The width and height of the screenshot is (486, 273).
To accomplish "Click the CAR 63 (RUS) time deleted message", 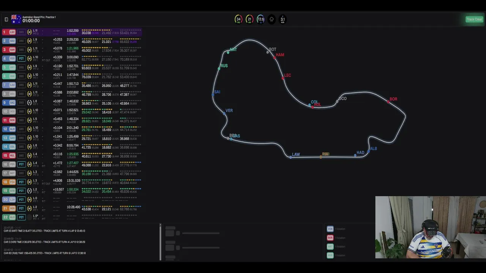I will 45,253.
